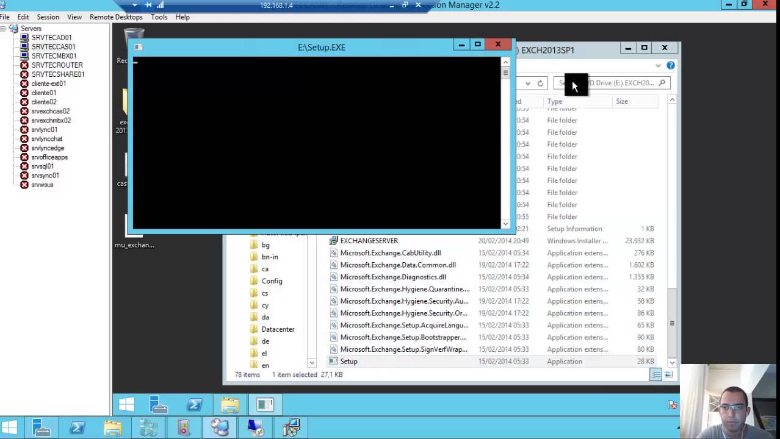Open the bn-in folder in navigation pane

click(270, 257)
